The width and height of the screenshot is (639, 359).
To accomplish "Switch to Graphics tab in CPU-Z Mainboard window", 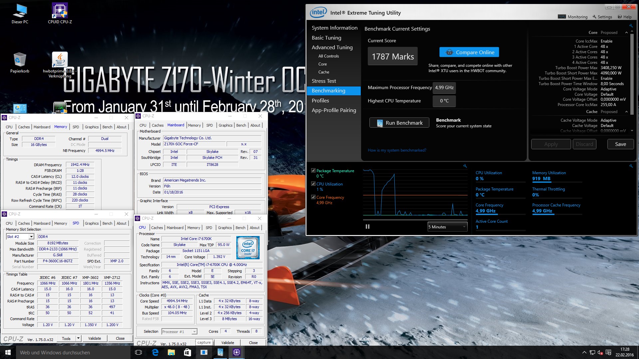I will [x=225, y=125].
